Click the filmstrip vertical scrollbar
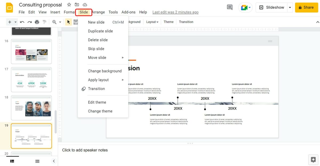 tap(55, 121)
